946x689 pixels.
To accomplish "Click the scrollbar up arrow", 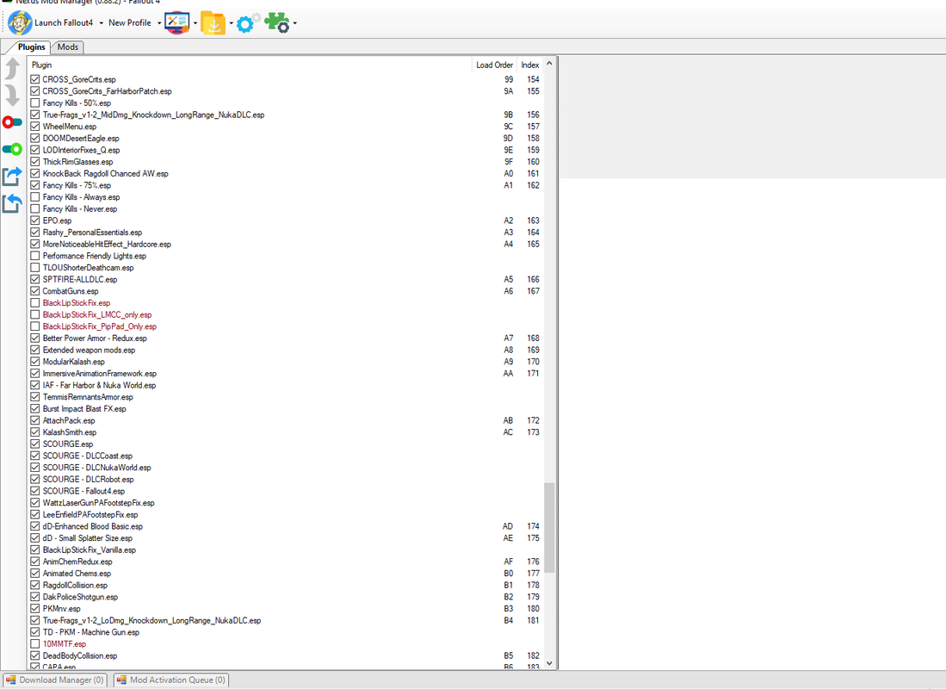I will click(x=549, y=64).
